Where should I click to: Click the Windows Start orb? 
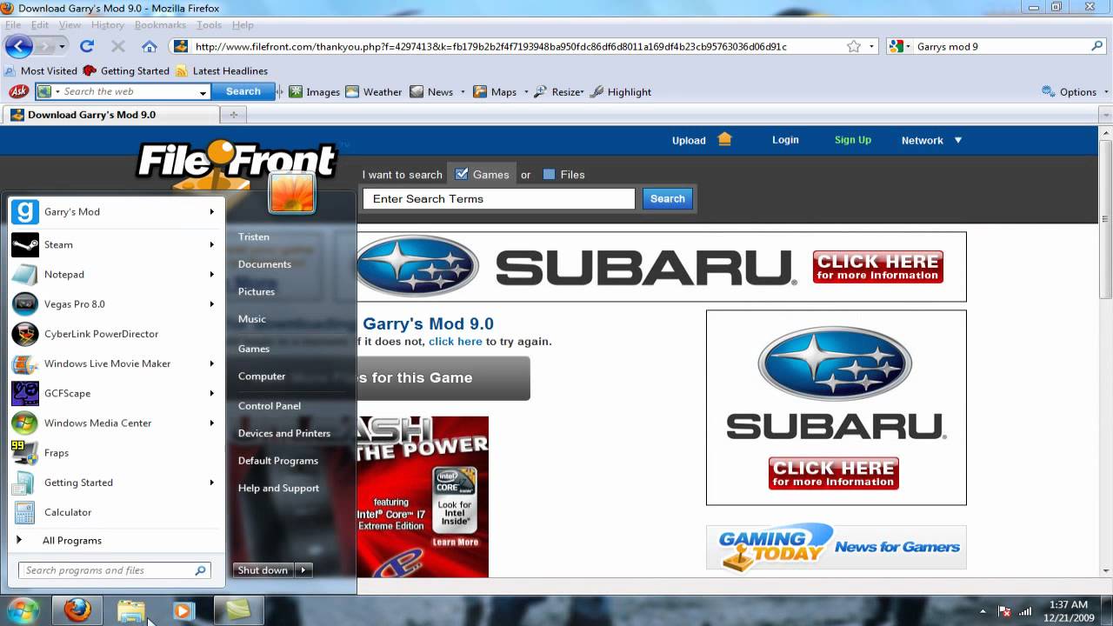click(x=23, y=610)
